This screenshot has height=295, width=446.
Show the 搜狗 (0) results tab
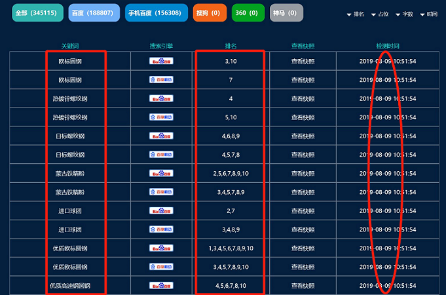tap(210, 13)
